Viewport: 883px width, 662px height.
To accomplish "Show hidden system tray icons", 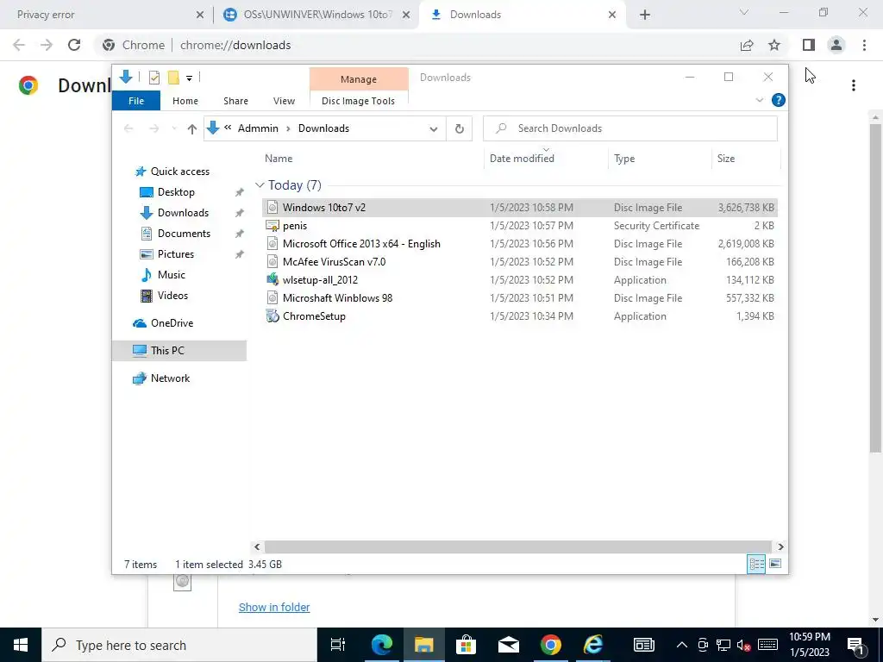I will [681, 645].
